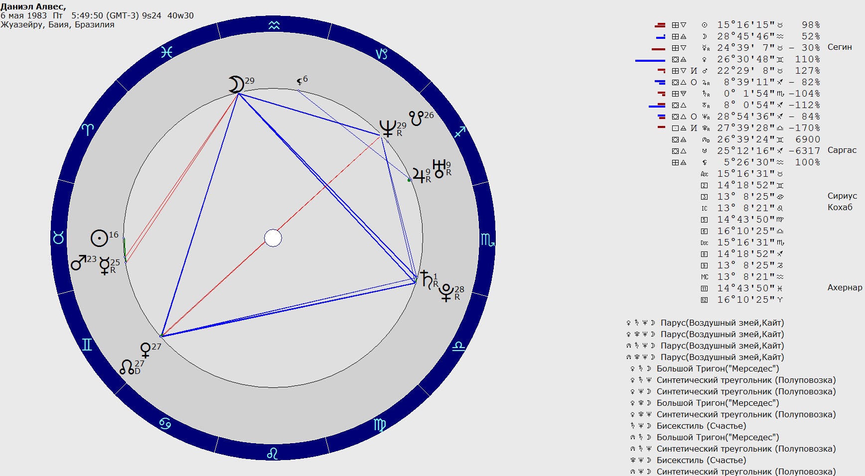Screen dimensions: 865x476
Task: Click the Scorpio sign on the zodiac ring
Action: pos(487,240)
